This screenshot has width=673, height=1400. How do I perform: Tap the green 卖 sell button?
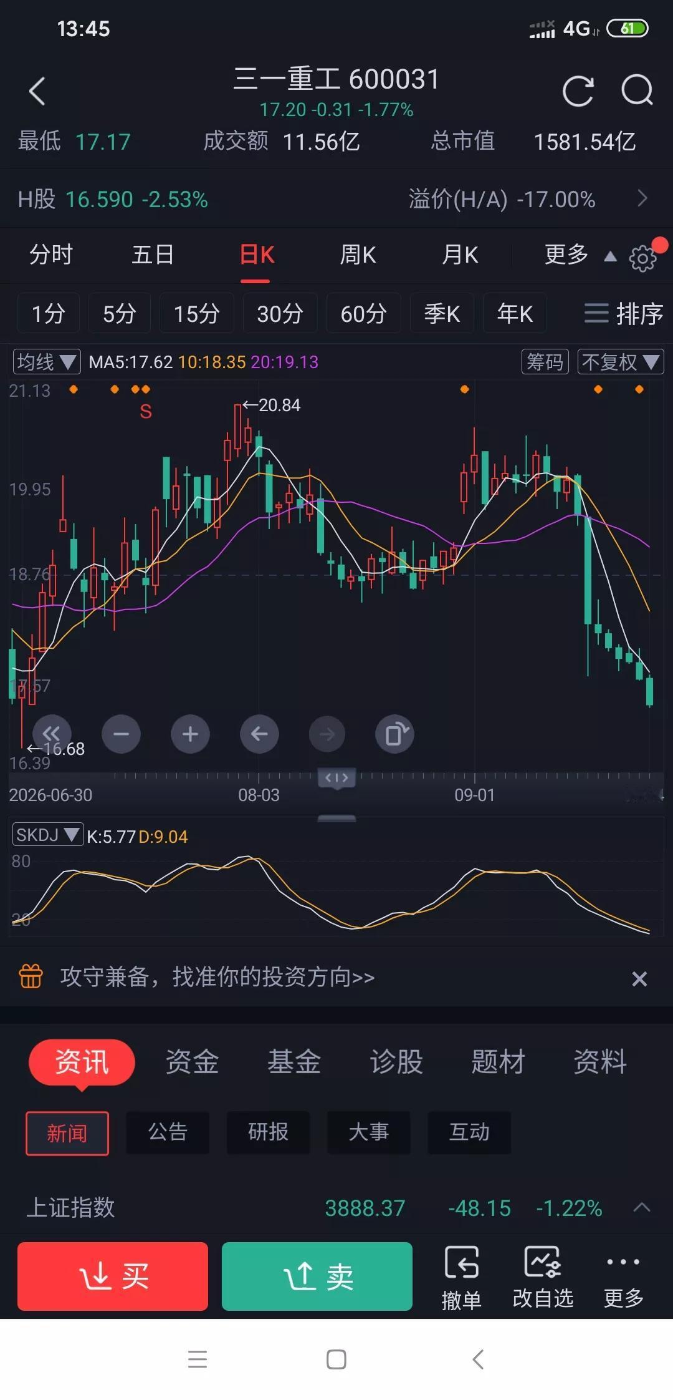[x=317, y=1276]
